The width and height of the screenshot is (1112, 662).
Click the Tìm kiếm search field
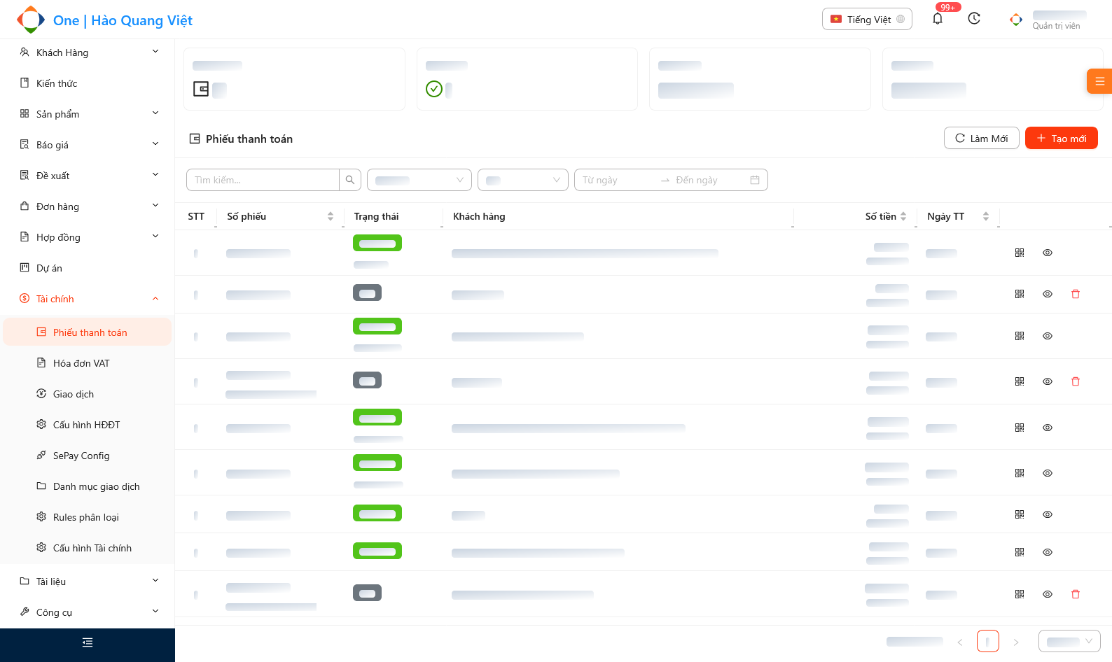(x=263, y=180)
